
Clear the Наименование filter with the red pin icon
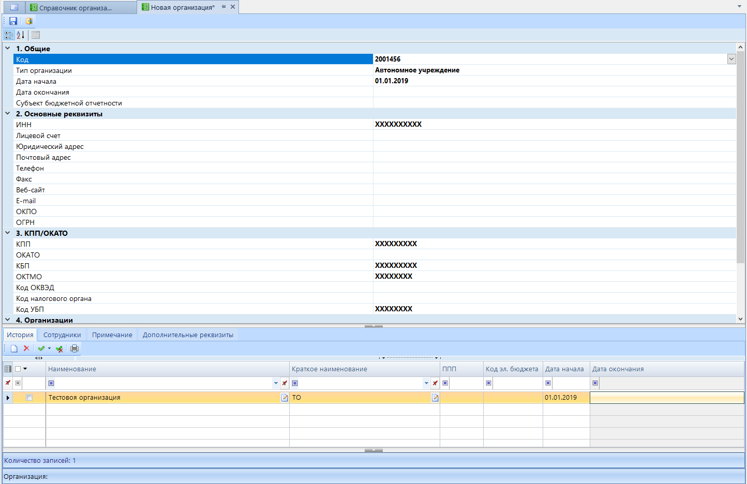285,383
